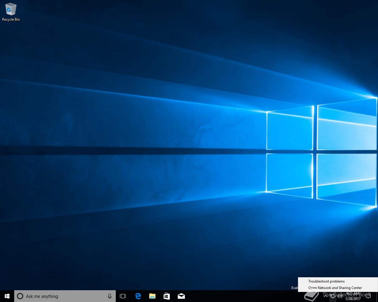
Task: Open the Mail app on the taskbar
Action: point(181,296)
